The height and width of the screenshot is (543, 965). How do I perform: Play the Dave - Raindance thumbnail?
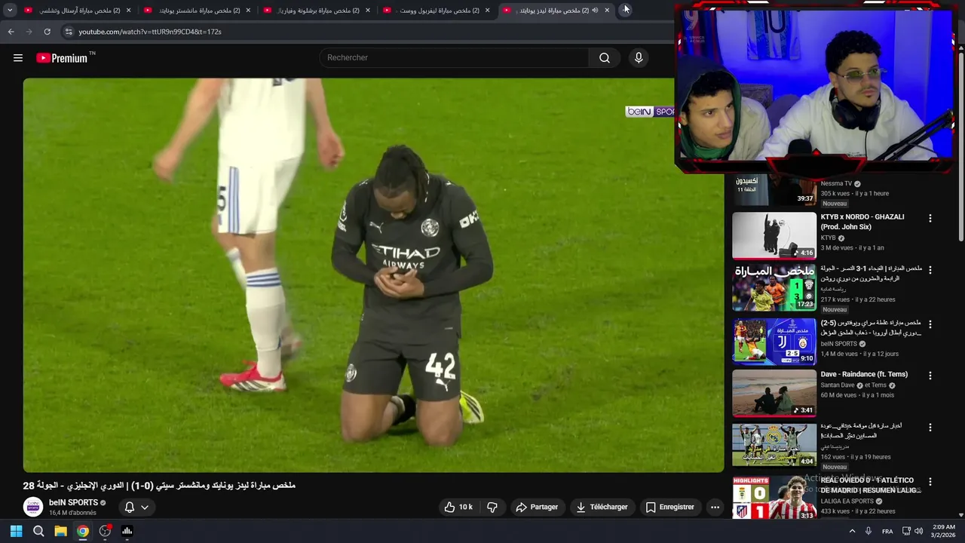tap(774, 393)
